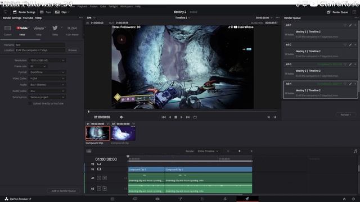Open the Playback menu
This screenshot has width=360, height=202.
pos(82,6)
